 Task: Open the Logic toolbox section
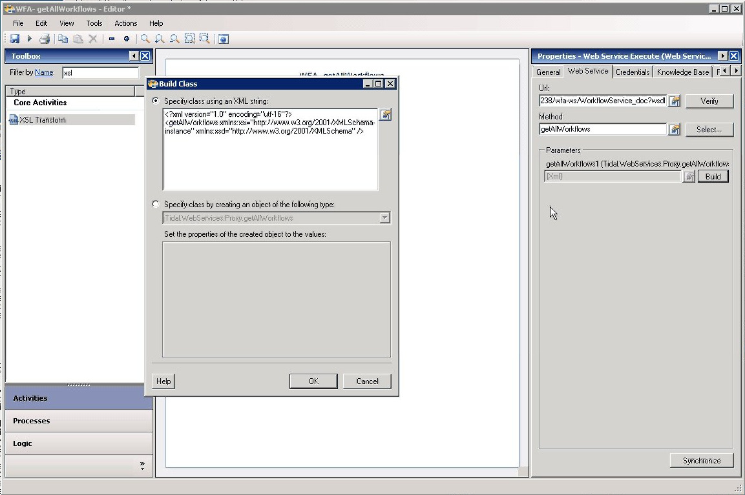tap(78, 443)
